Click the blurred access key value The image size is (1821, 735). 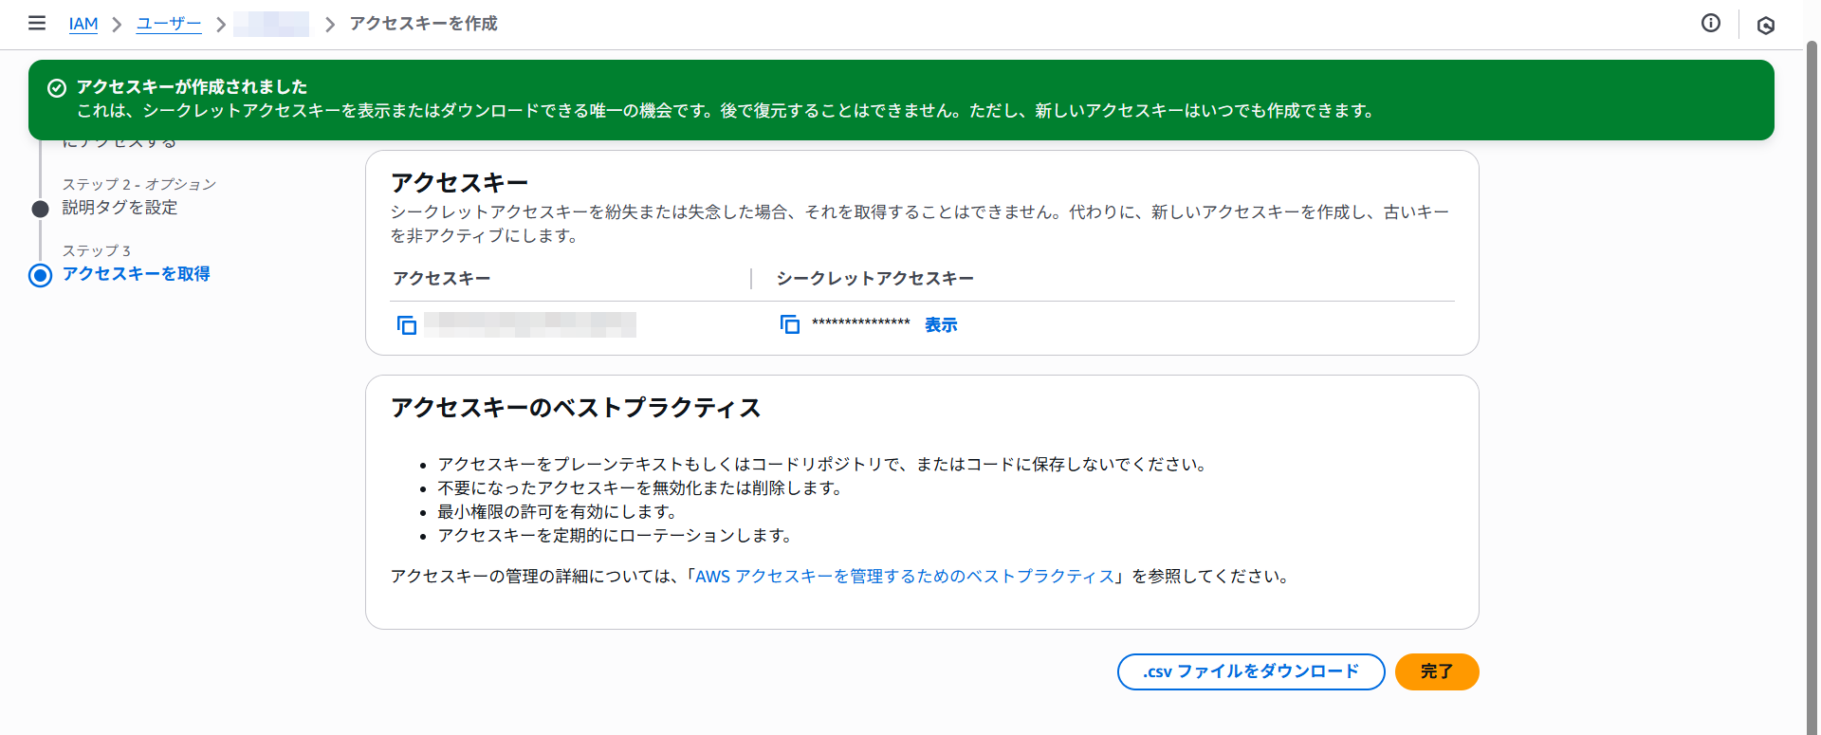point(529,324)
